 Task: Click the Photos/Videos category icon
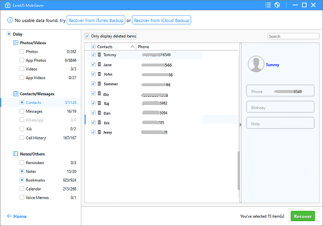tap(14, 42)
